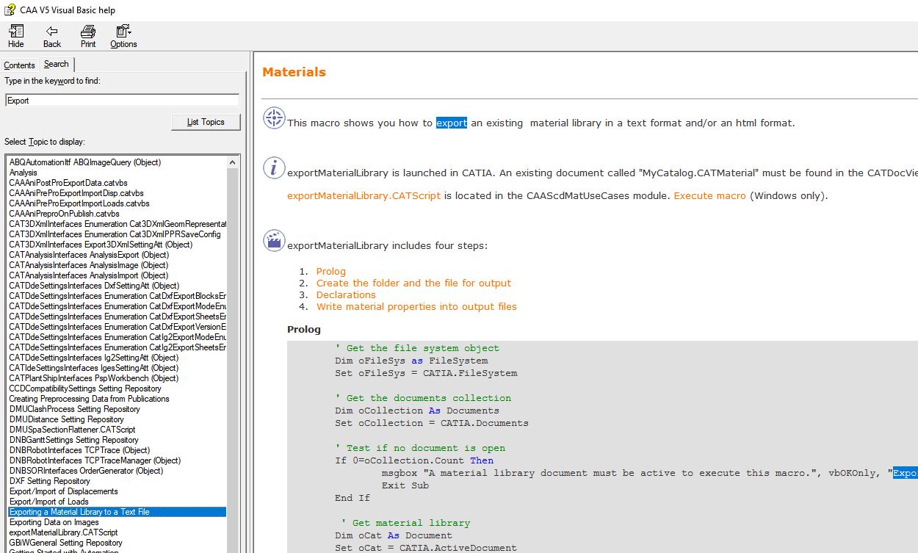Select topic 'CAAAniPreproOnPublish.catvbs'
Image resolution: width=918 pixels, height=553 pixels.
64,214
